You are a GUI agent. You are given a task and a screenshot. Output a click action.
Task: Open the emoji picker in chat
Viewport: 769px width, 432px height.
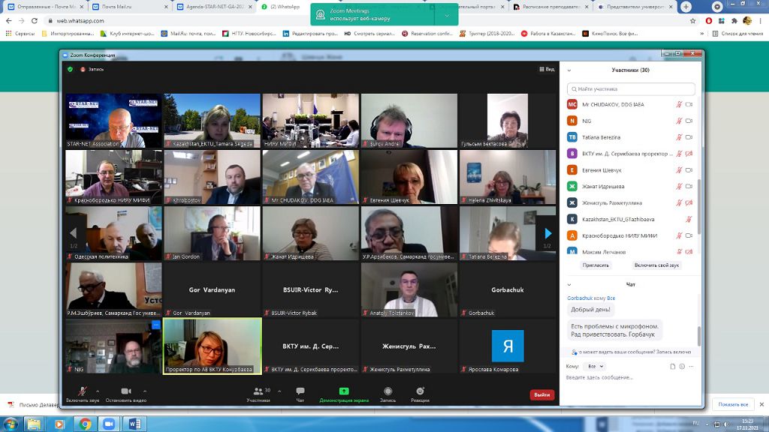(x=682, y=366)
